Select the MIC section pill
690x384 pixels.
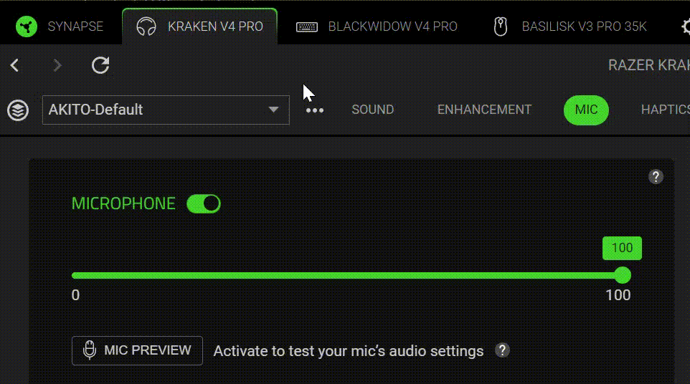pos(586,110)
